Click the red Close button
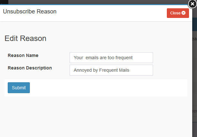Image resolution: width=197 pixels, height=137 pixels. (x=178, y=13)
